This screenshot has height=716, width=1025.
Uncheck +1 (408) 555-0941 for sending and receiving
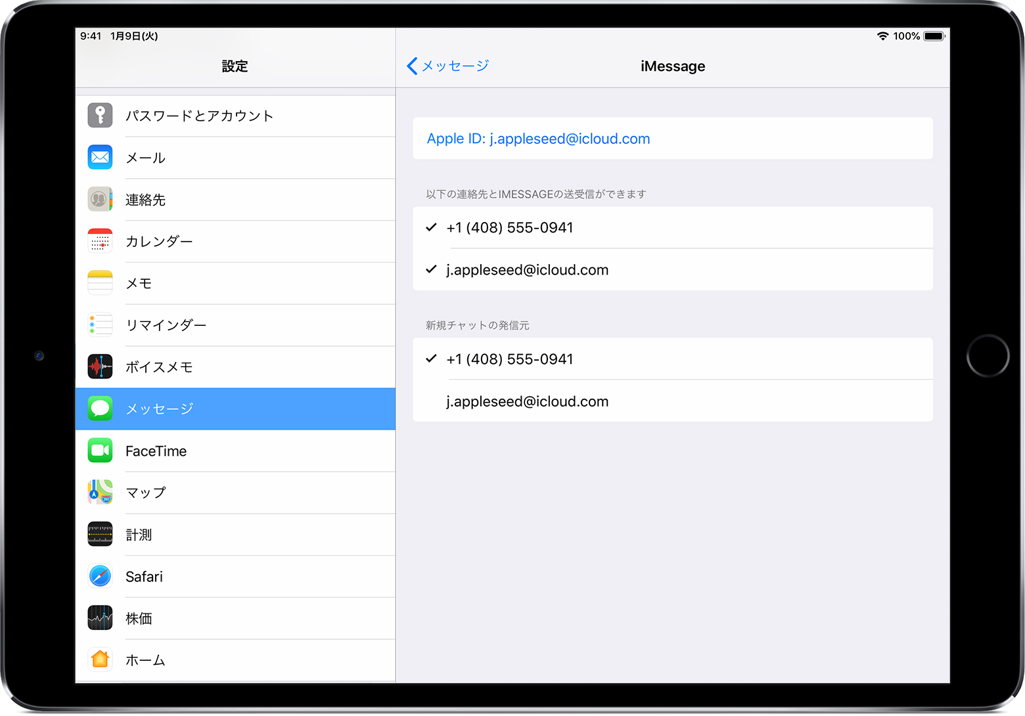pos(673,228)
